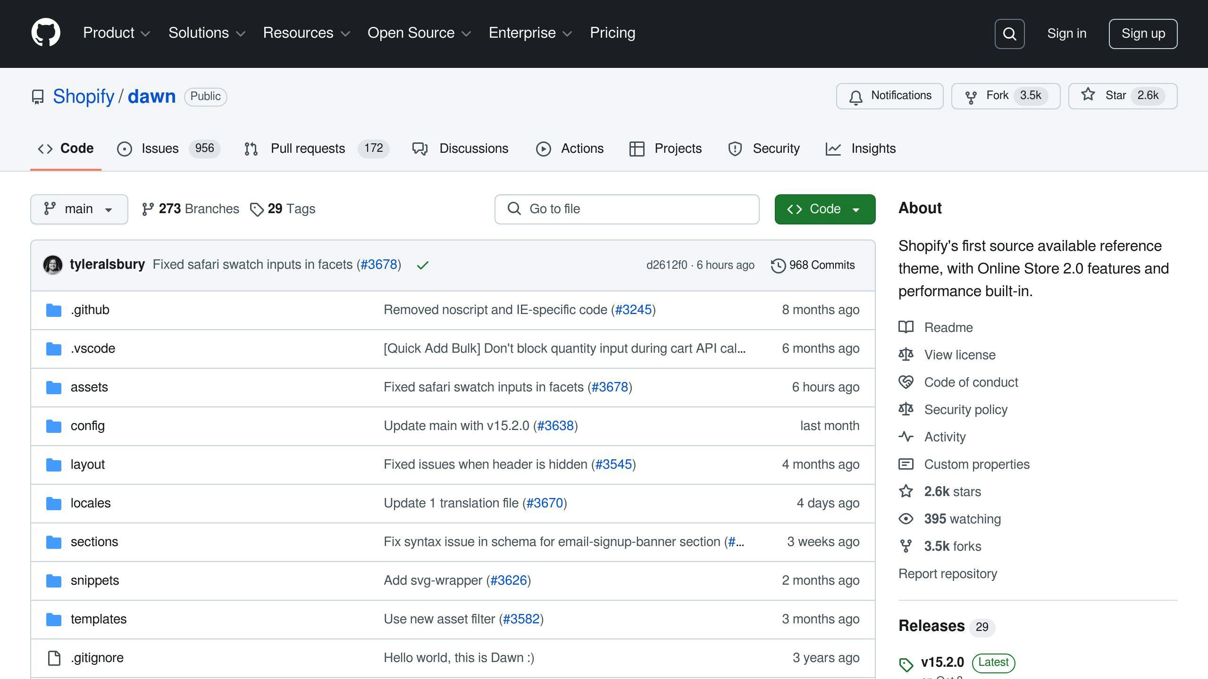Switch to the Pull requests tab
The height and width of the screenshot is (679, 1208).
(x=316, y=149)
